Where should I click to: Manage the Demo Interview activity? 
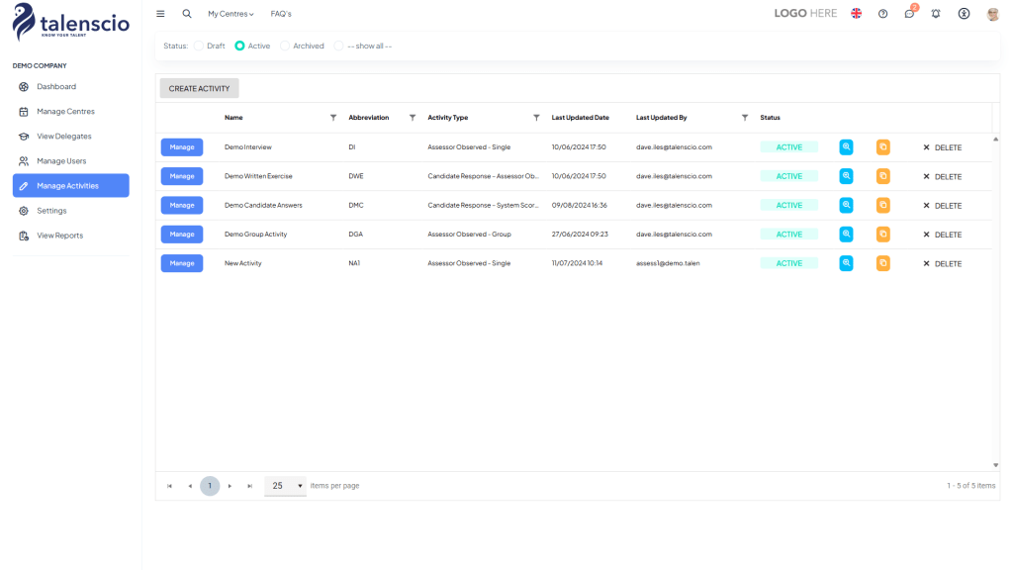pyautogui.click(x=182, y=147)
